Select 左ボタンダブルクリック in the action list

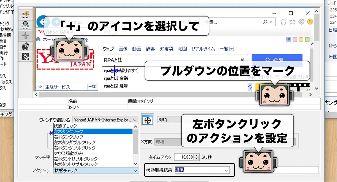pos(93,142)
